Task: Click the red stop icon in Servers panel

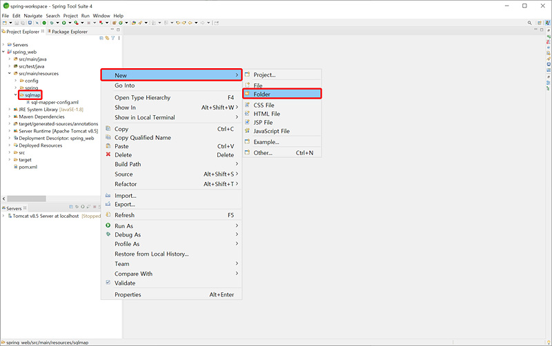Action: coord(95,207)
